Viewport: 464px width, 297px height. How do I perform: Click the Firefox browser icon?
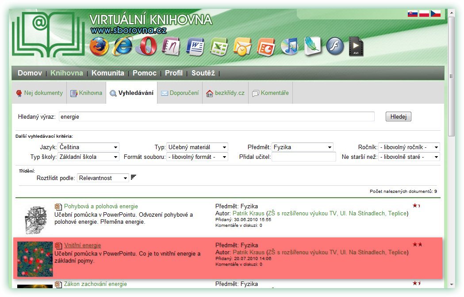pyautogui.click(x=99, y=47)
